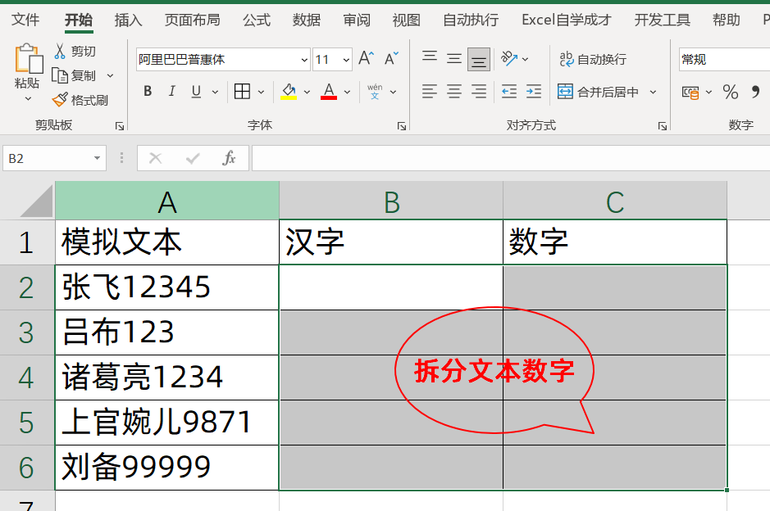Open font group dialog launcher
Image resolution: width=770 pixels, height=511 pixels.
point(402,126)
